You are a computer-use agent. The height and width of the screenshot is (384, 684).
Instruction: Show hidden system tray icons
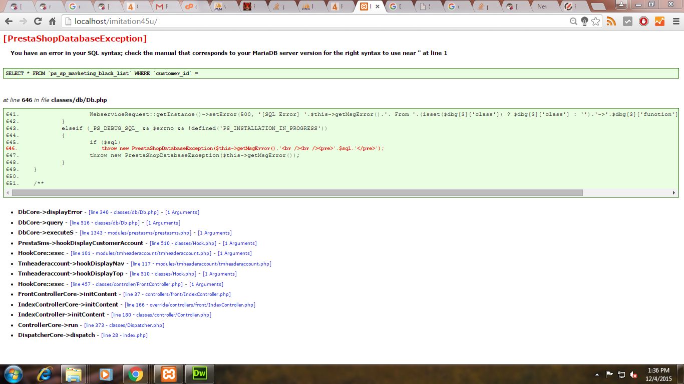point(597,374)
